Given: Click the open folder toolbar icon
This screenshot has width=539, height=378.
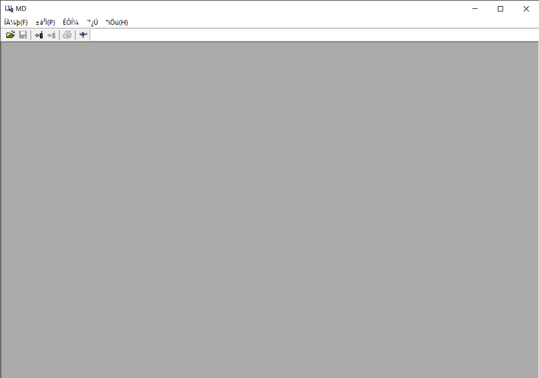Looking at the screenshot, I should coord(10,35).
